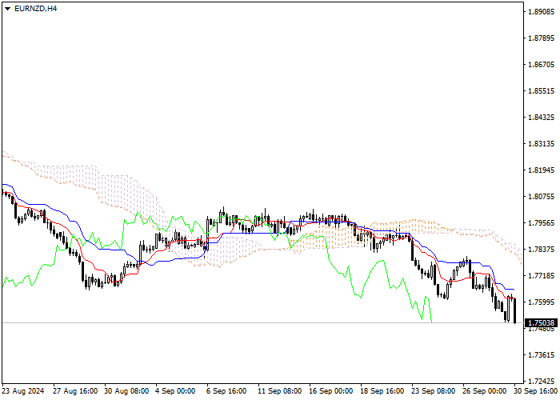Screen dimensions: 560x400
Task: Click the 23 Aug 2024 date label
Action: coord(23,391)
